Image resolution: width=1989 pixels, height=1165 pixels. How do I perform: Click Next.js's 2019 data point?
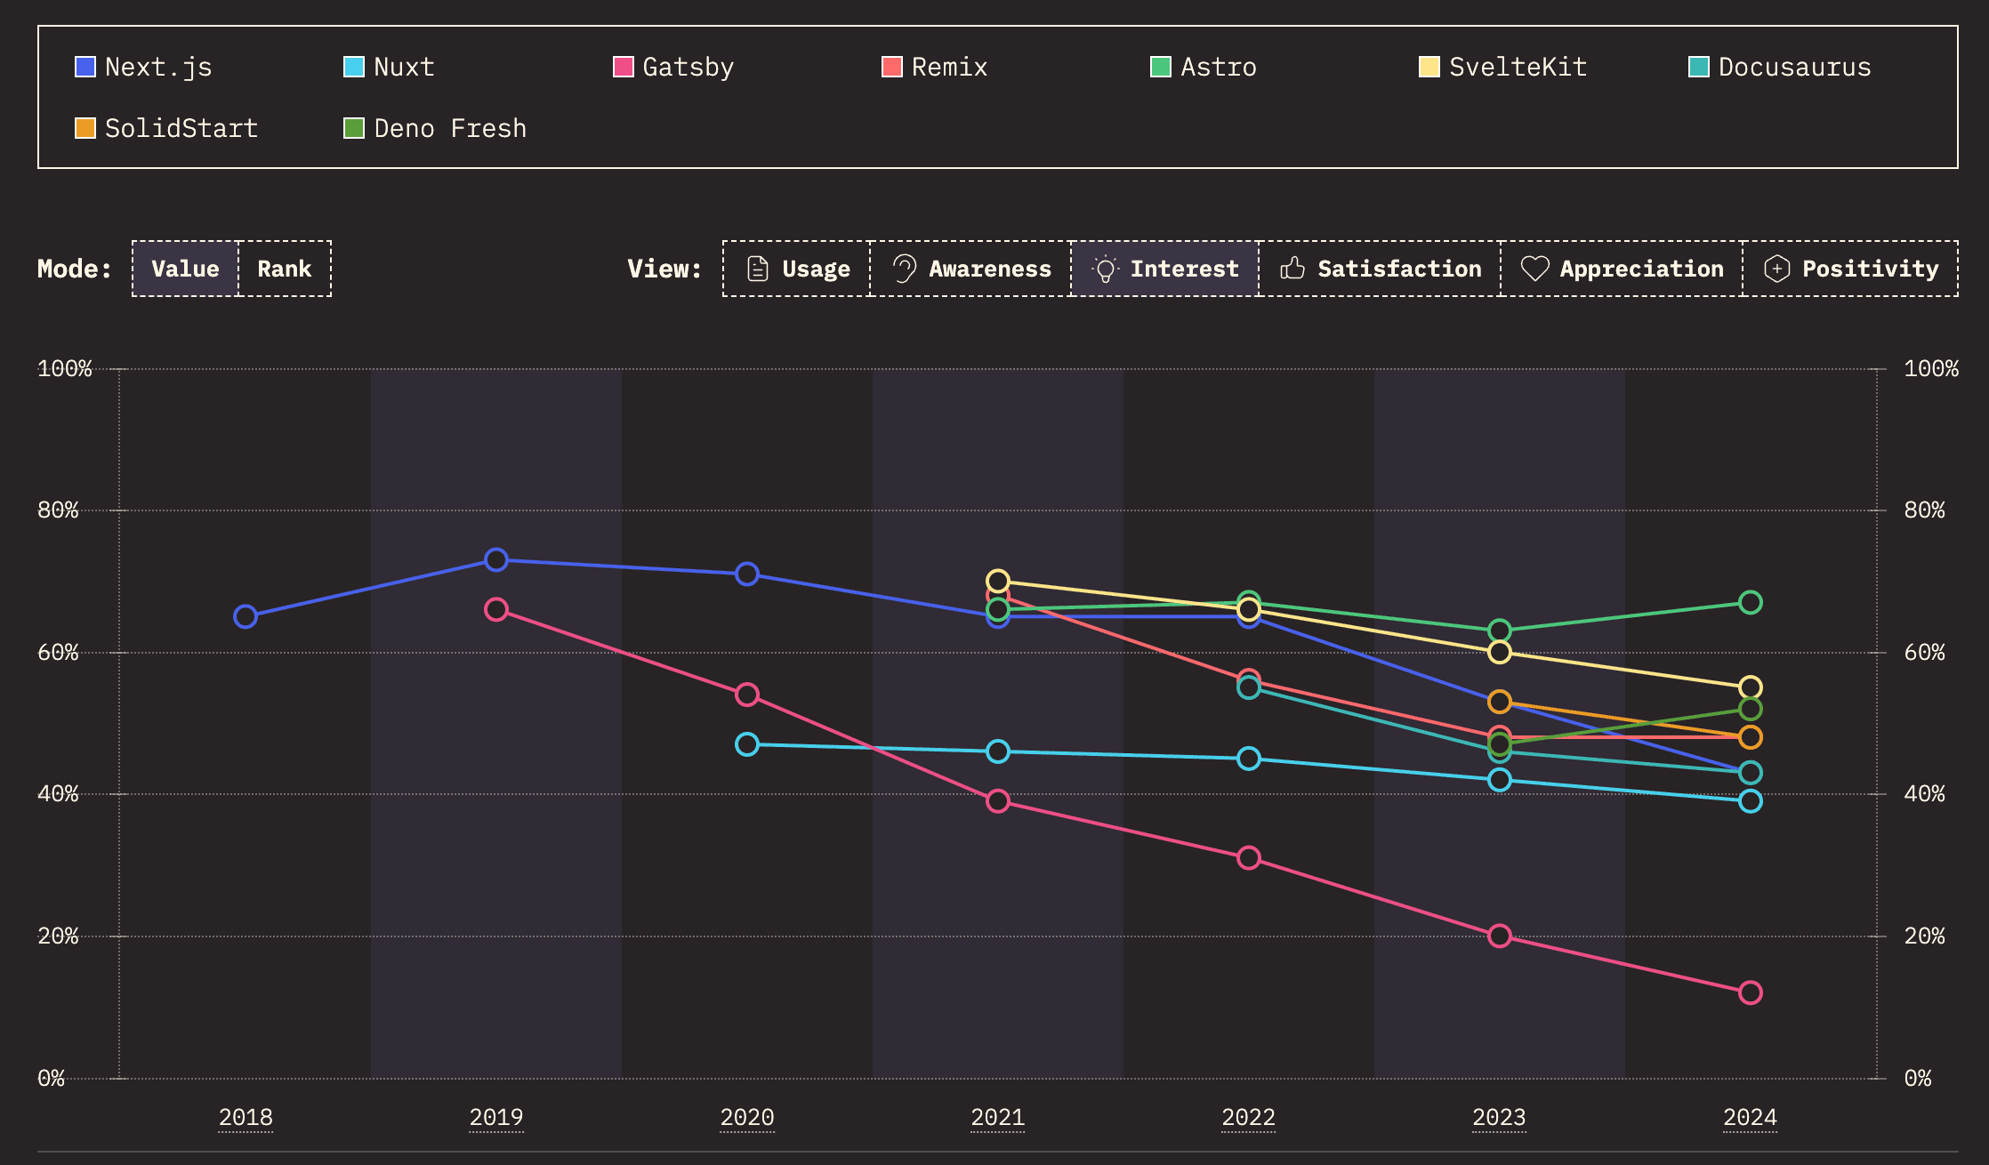click(x=496, y=559)
